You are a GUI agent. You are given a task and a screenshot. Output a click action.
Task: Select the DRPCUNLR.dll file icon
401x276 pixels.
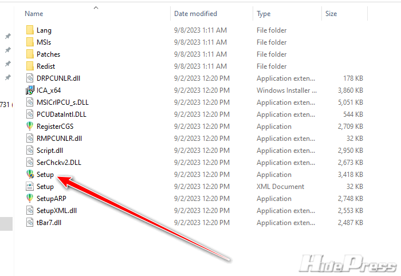(x=30, y=78)
